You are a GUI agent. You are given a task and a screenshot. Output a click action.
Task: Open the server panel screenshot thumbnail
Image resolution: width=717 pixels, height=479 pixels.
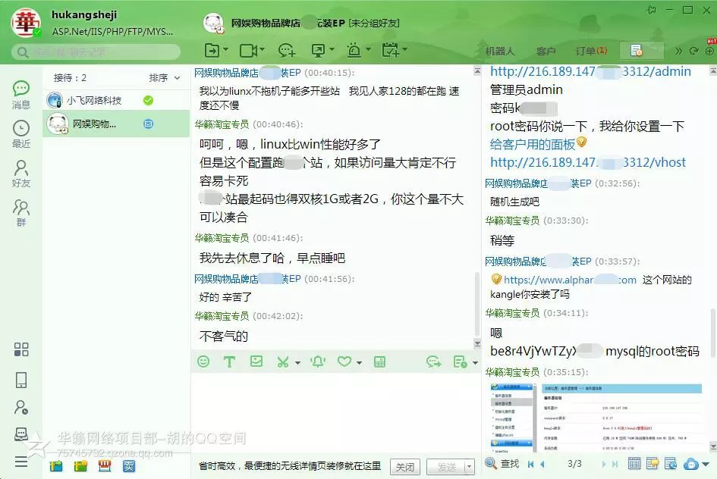(596, 416)
